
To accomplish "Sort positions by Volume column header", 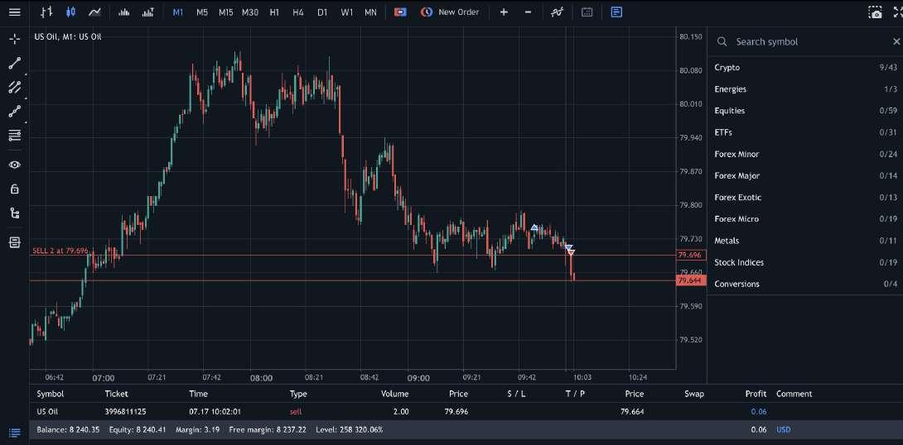I will coord(394,394).
